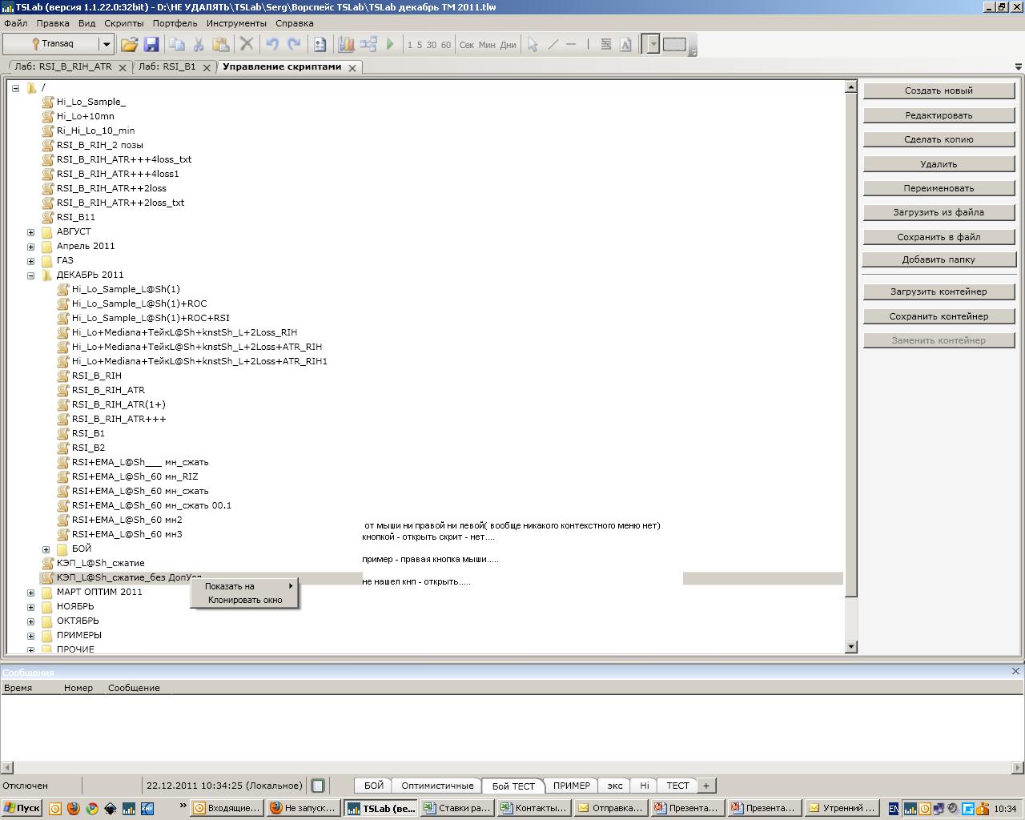Click the bar chart toolbar icon
Screen dimensions: 1025x820
(x=346, y=45)
